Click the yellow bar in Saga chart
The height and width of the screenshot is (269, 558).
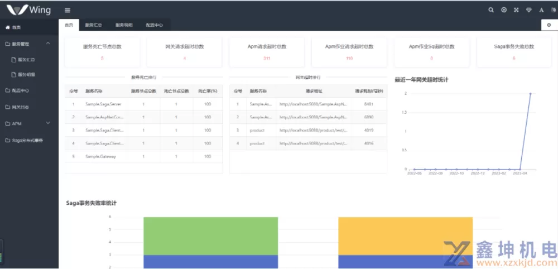click(x=405, y=236)
